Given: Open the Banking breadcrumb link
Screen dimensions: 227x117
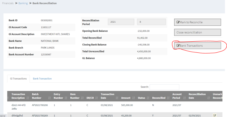Looking at the screenshot, I should pos(23,3).
